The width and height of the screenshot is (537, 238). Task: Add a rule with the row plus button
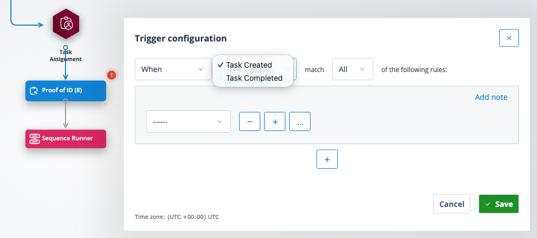(x=275, y=122)
